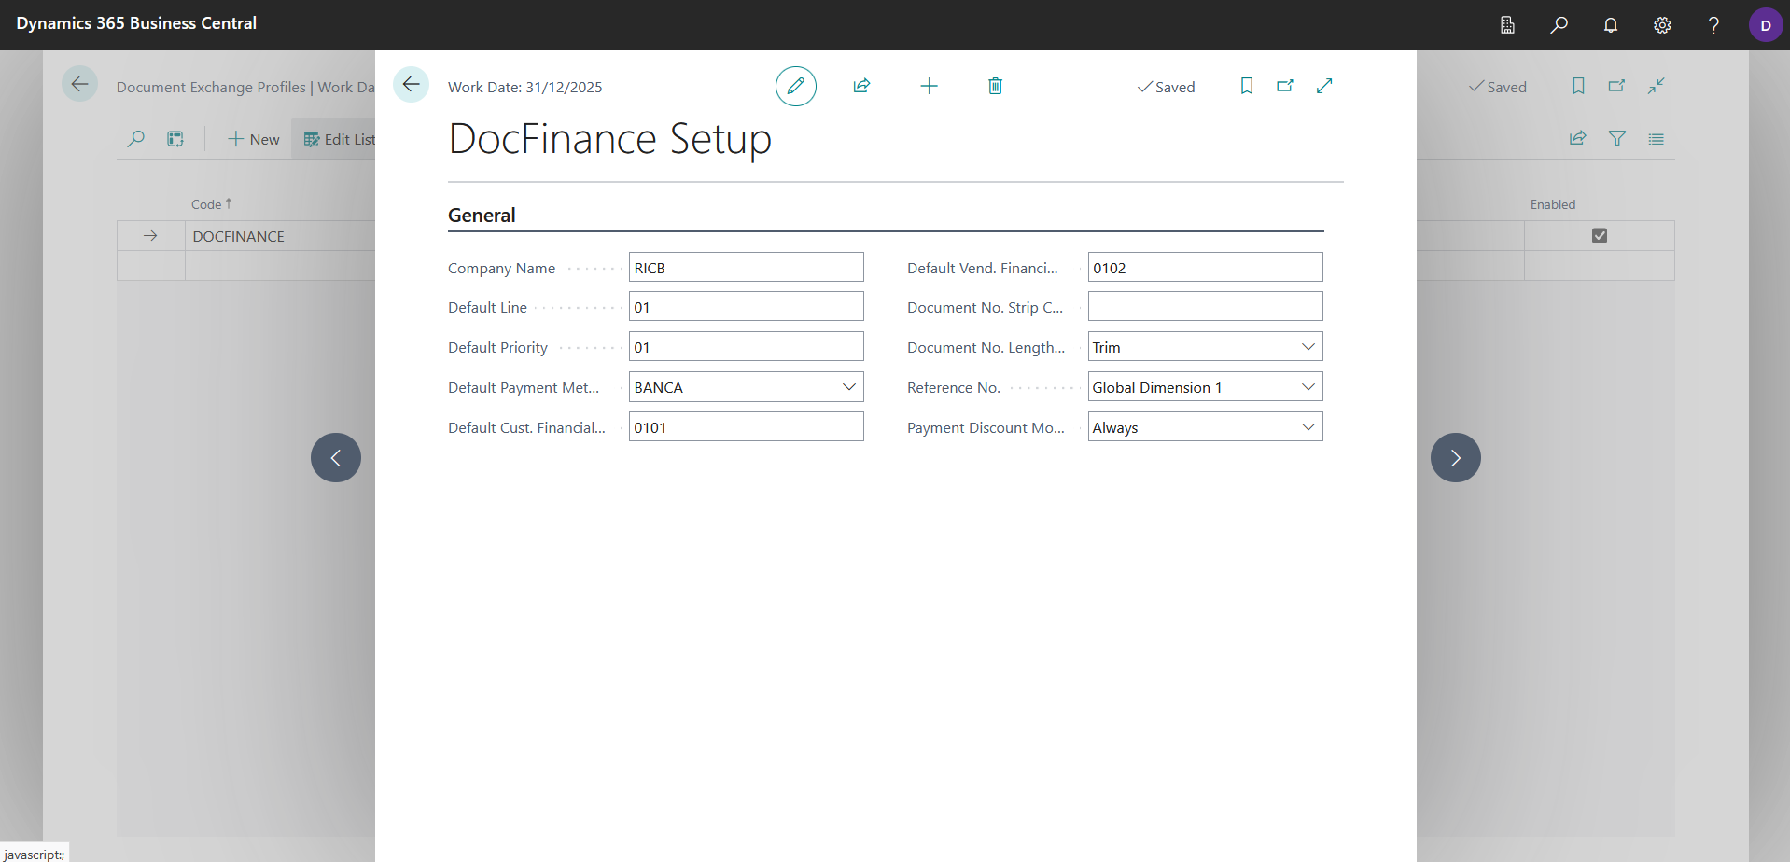Open the Payment Discount Mode dropdown

coord(1308,427)
